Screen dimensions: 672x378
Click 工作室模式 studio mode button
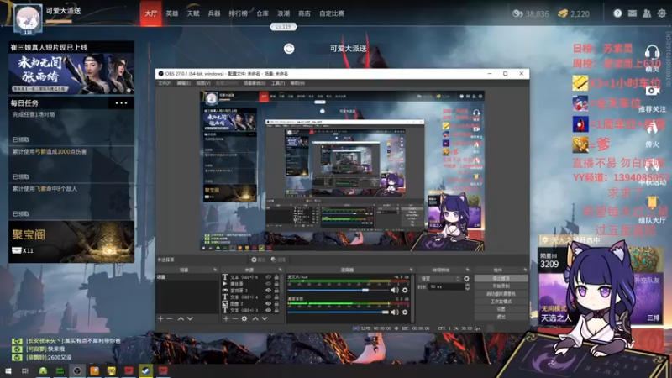click(501, 302)
